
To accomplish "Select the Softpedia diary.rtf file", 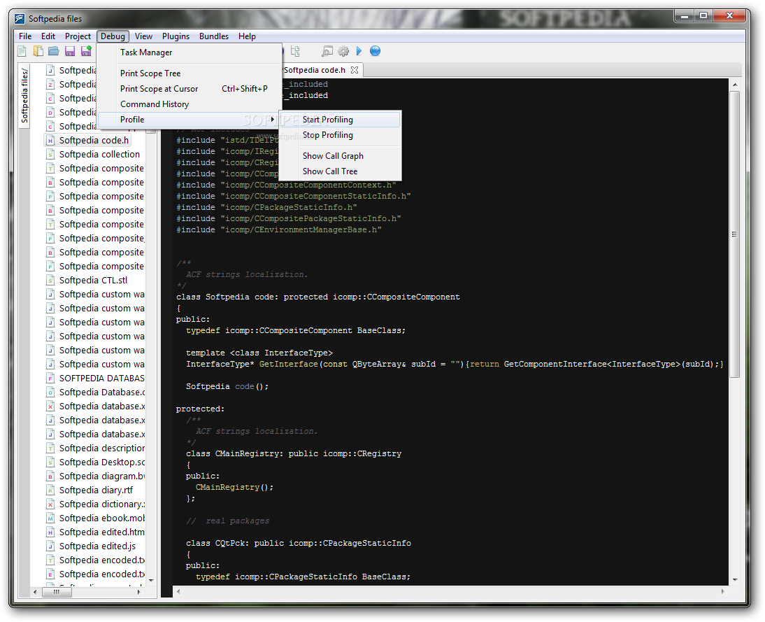I will 96,490.
